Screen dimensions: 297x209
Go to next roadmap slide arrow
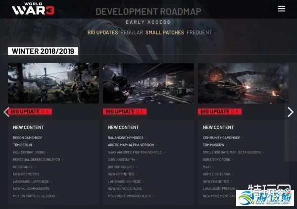[x=291, y=112]
